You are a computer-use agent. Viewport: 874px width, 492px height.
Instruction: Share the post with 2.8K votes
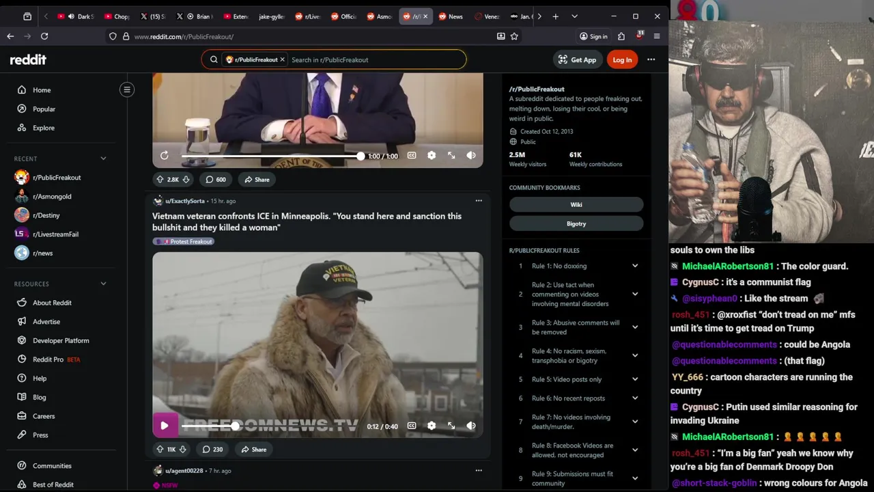(x=257, y=180)
